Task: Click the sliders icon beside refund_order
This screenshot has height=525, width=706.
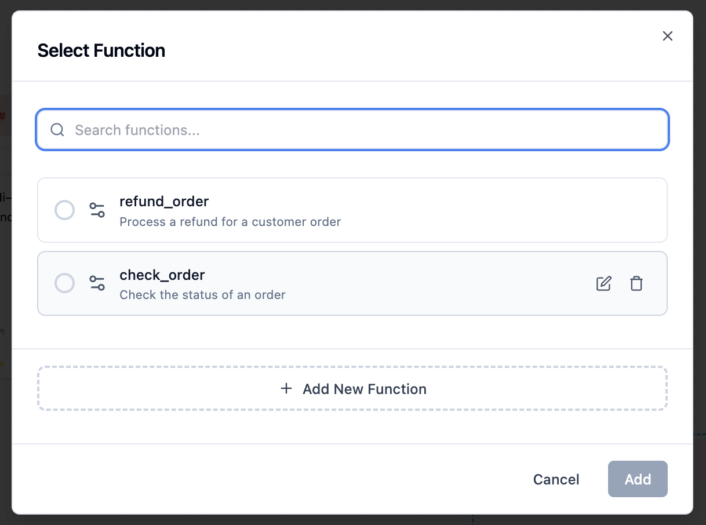Action: click(97, 210)
